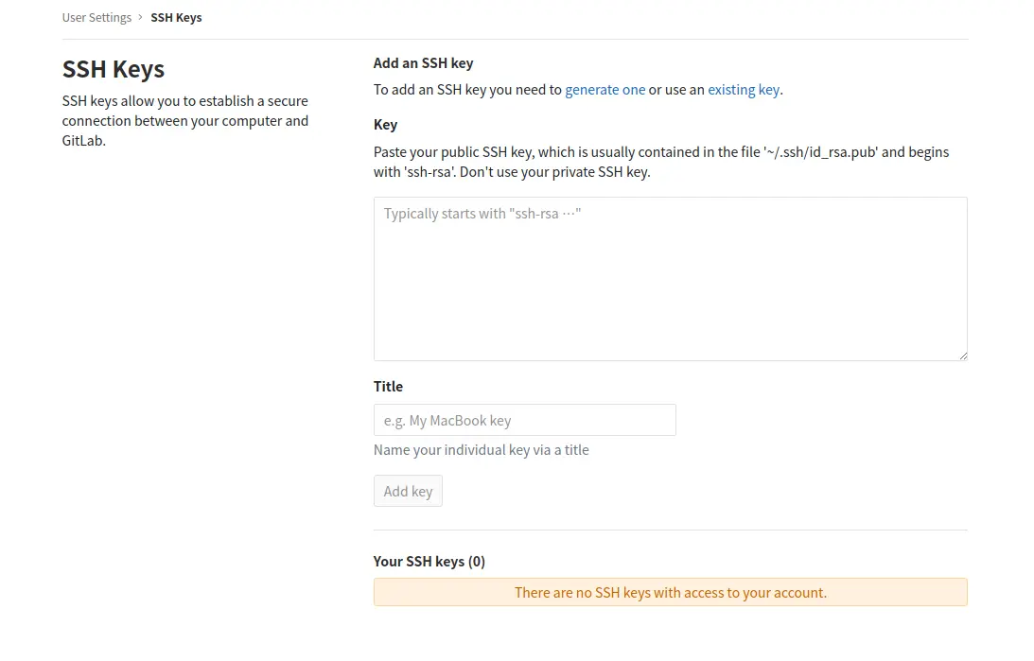Viewport: 1034px width, 661px height.
Task: Click the Key field label
Action: point(385,125)
